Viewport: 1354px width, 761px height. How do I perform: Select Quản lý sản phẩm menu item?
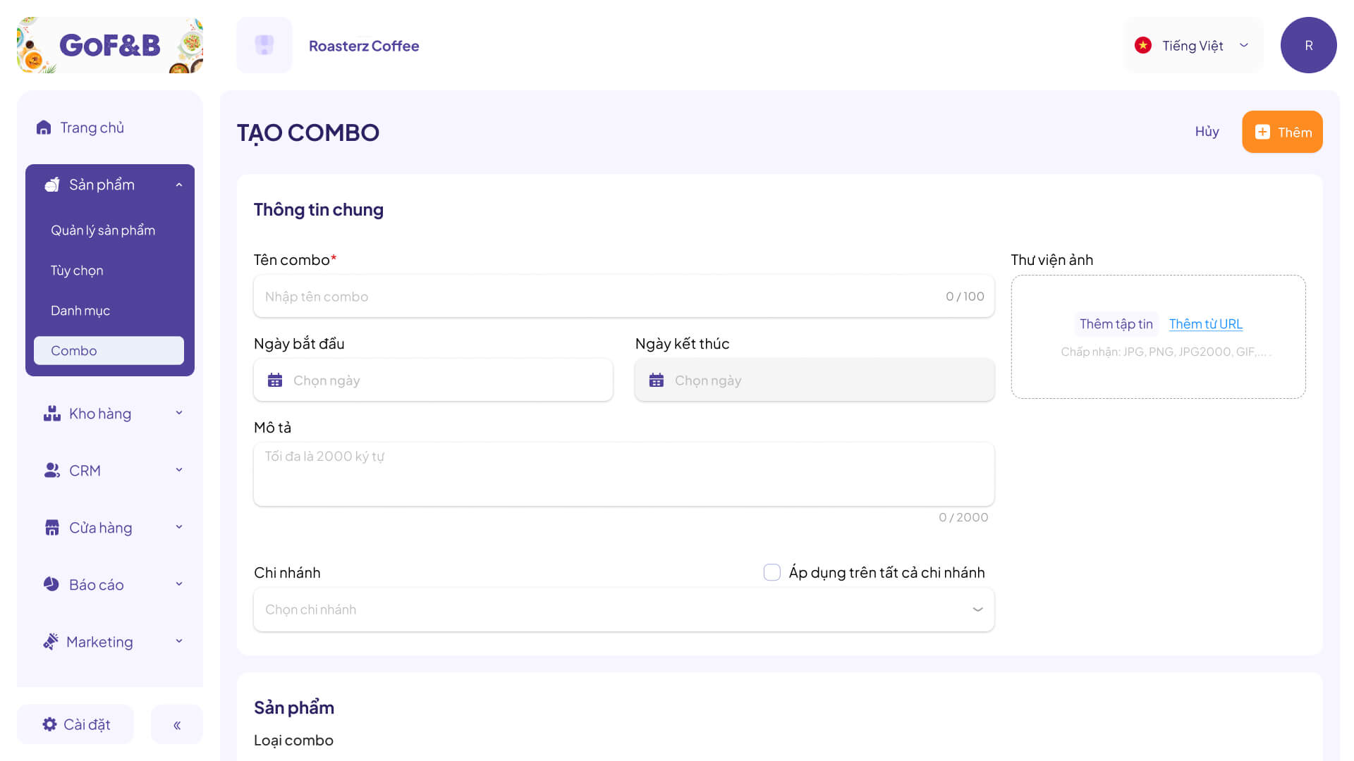pos(102,230)
